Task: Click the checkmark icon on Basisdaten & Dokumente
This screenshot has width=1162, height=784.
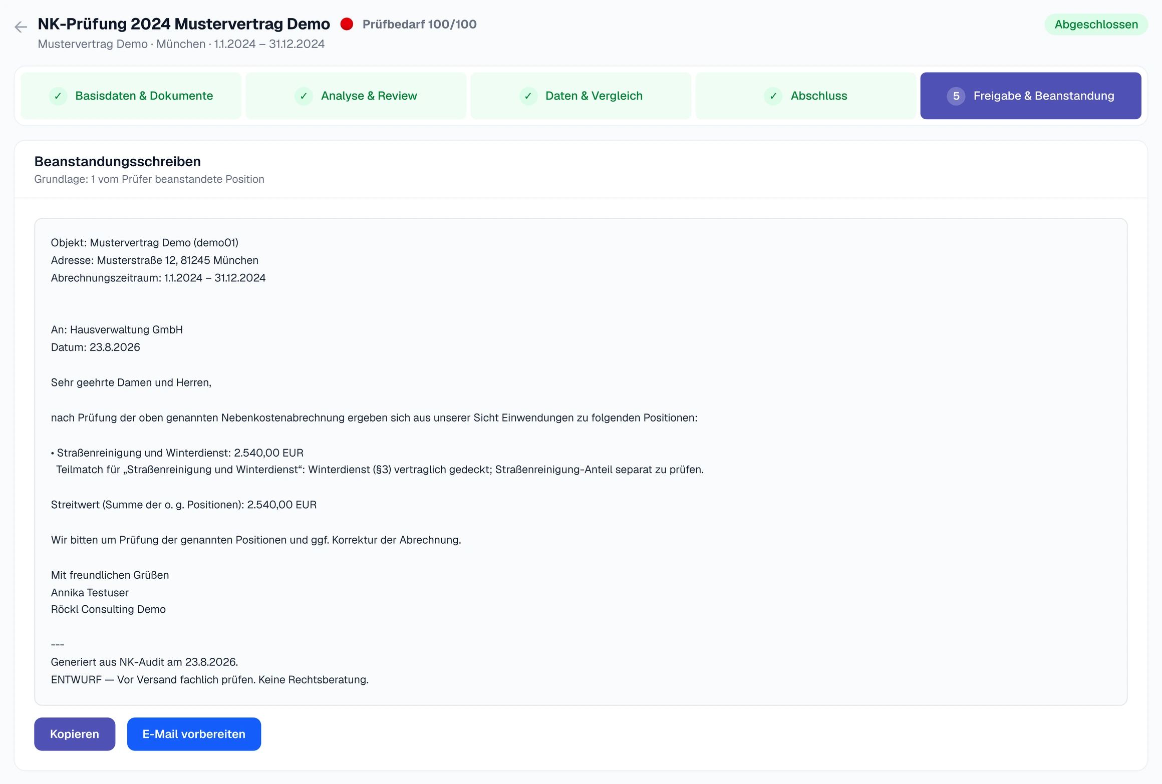Action: tap(58, 96)
